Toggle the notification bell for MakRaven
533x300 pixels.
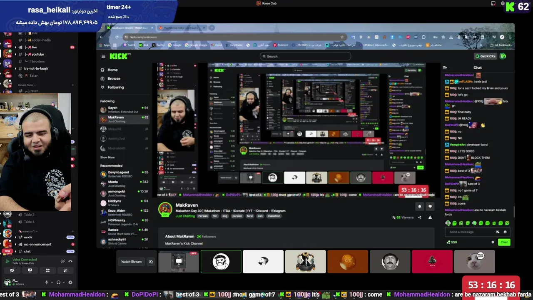click(419, 206)
